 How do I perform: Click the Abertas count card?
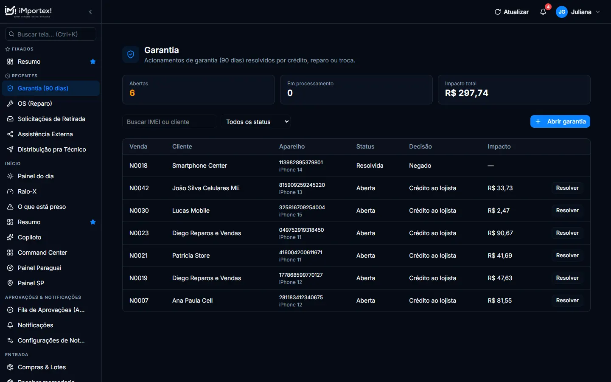coord(199,90)
